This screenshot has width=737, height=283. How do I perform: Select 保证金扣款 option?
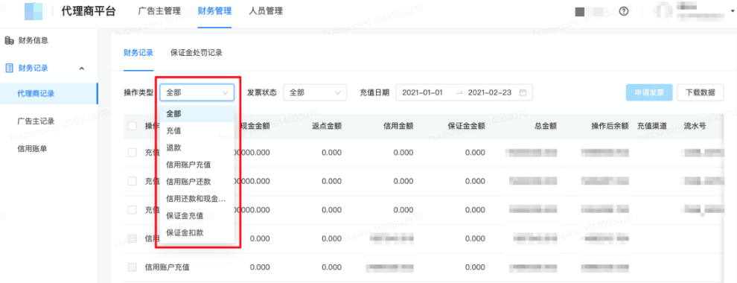197,232
